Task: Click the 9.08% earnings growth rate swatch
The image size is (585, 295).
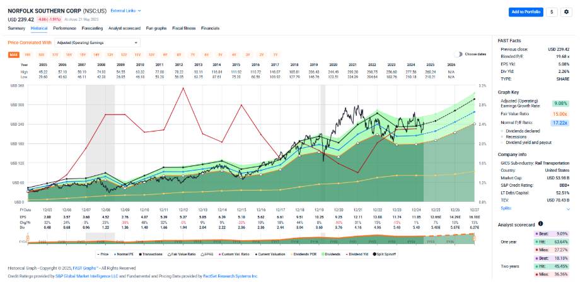Action: [560, 104]
